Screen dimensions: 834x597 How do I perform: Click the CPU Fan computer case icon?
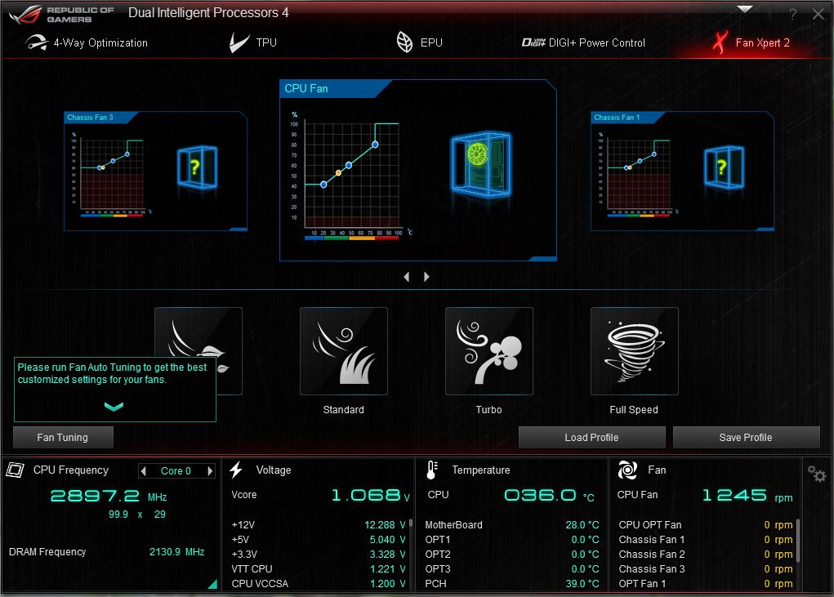(481, 164)
